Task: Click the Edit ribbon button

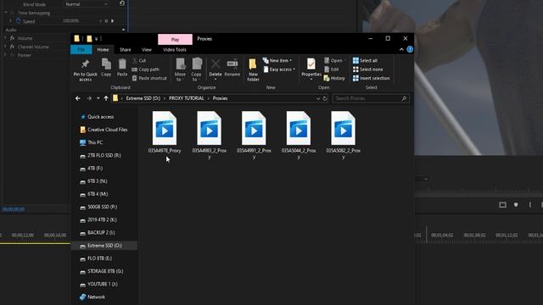Action: pyautogui.click(x=331, y=69)
